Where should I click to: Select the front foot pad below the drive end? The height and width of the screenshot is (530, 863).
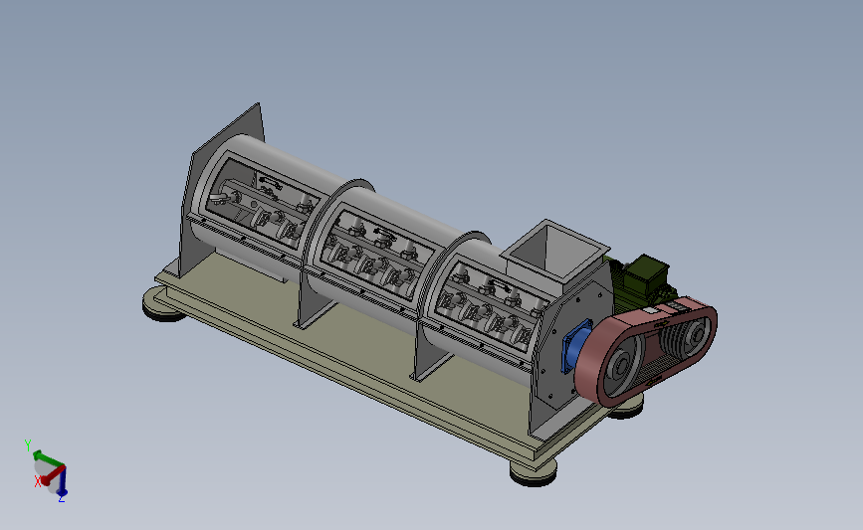click(x=533, y=472)
